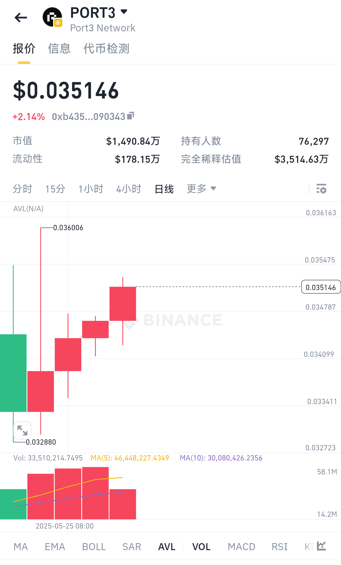Enable the RSI indicator
Screen dimensions: 341x565
(280, 547)
